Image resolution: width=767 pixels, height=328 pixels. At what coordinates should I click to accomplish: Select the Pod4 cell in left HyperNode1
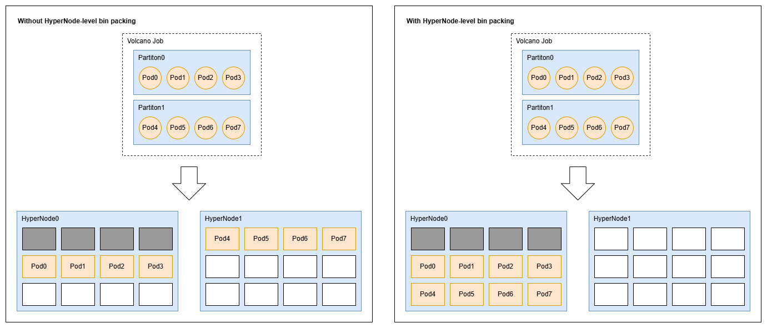pos(222,239)
